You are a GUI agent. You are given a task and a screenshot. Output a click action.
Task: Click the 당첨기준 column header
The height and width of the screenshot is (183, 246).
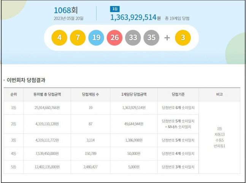(178, 95)
